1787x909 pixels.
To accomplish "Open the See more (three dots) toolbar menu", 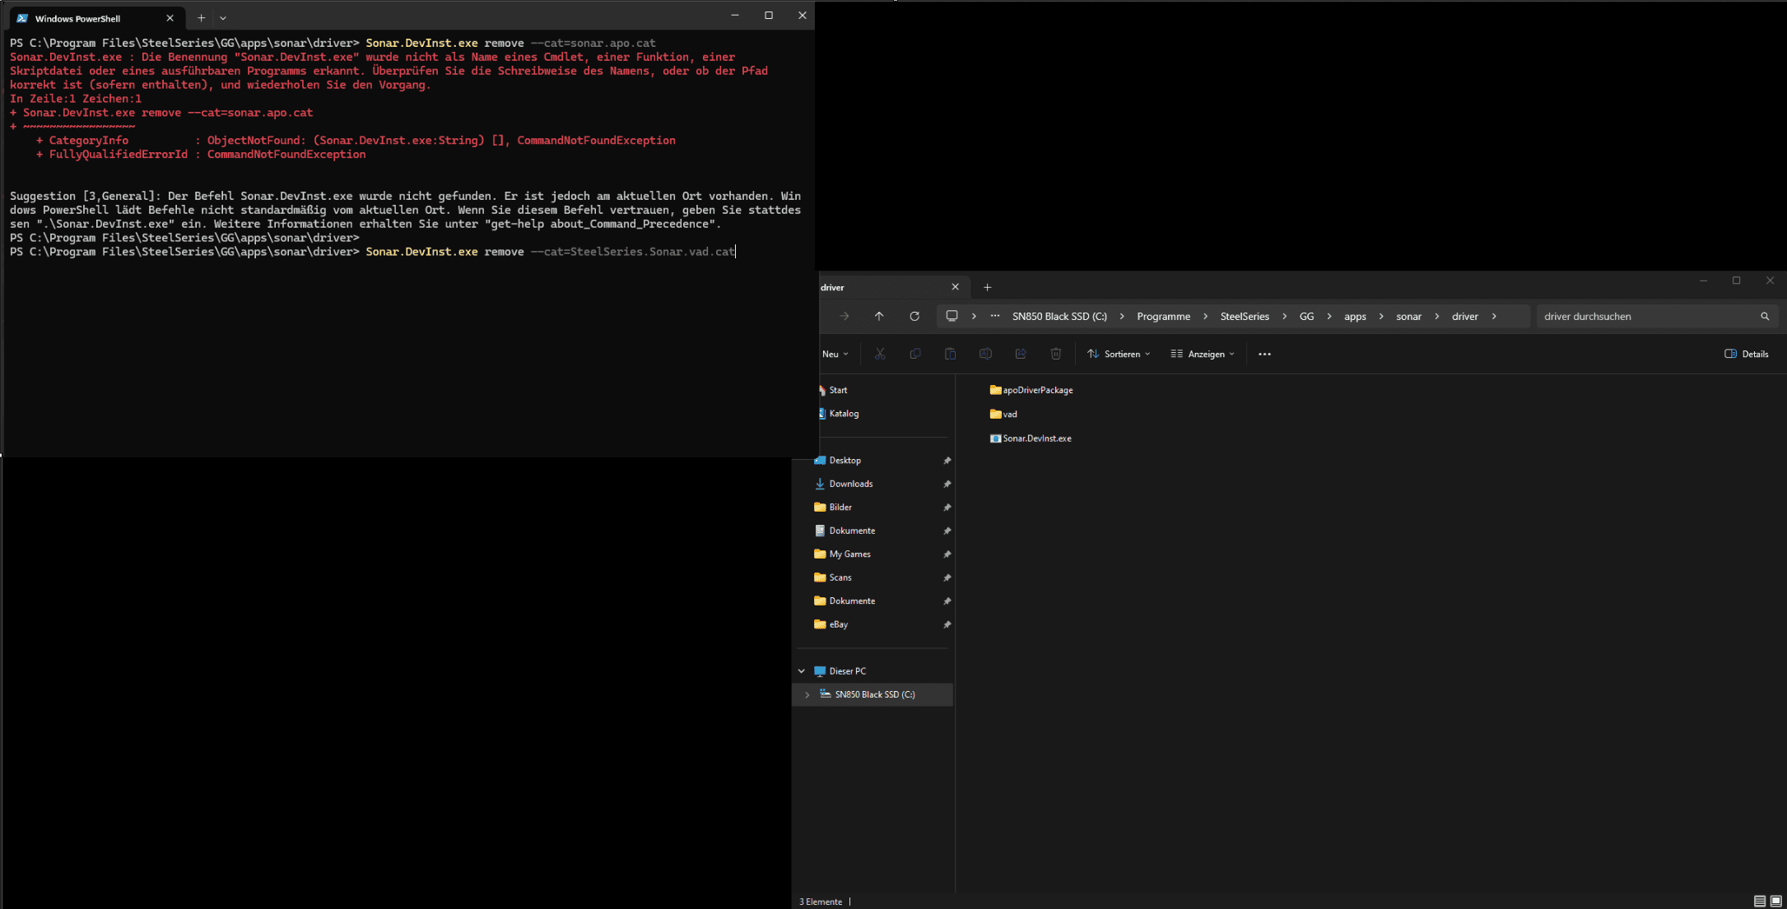I will pos(1264,354).
